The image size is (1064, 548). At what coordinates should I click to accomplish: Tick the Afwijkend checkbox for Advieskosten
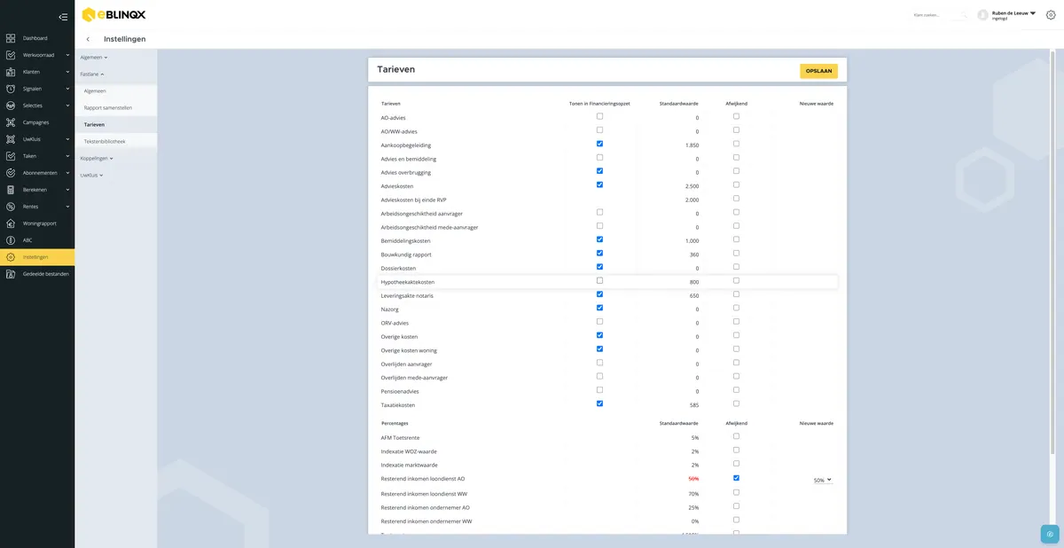click(736, 184)
